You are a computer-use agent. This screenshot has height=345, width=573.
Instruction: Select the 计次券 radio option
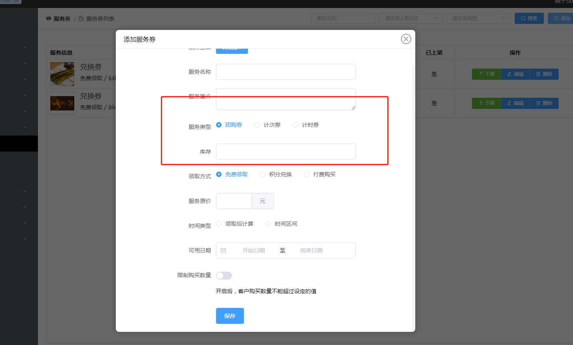point(268,125)
